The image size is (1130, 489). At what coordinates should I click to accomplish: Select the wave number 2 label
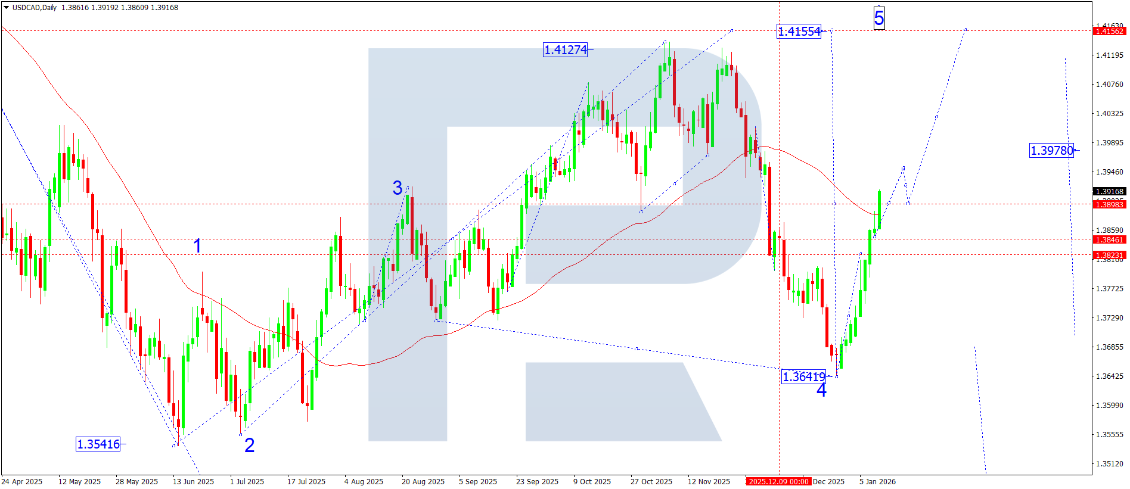249,445
